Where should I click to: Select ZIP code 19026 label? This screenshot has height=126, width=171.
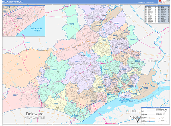tap(122, 56)
